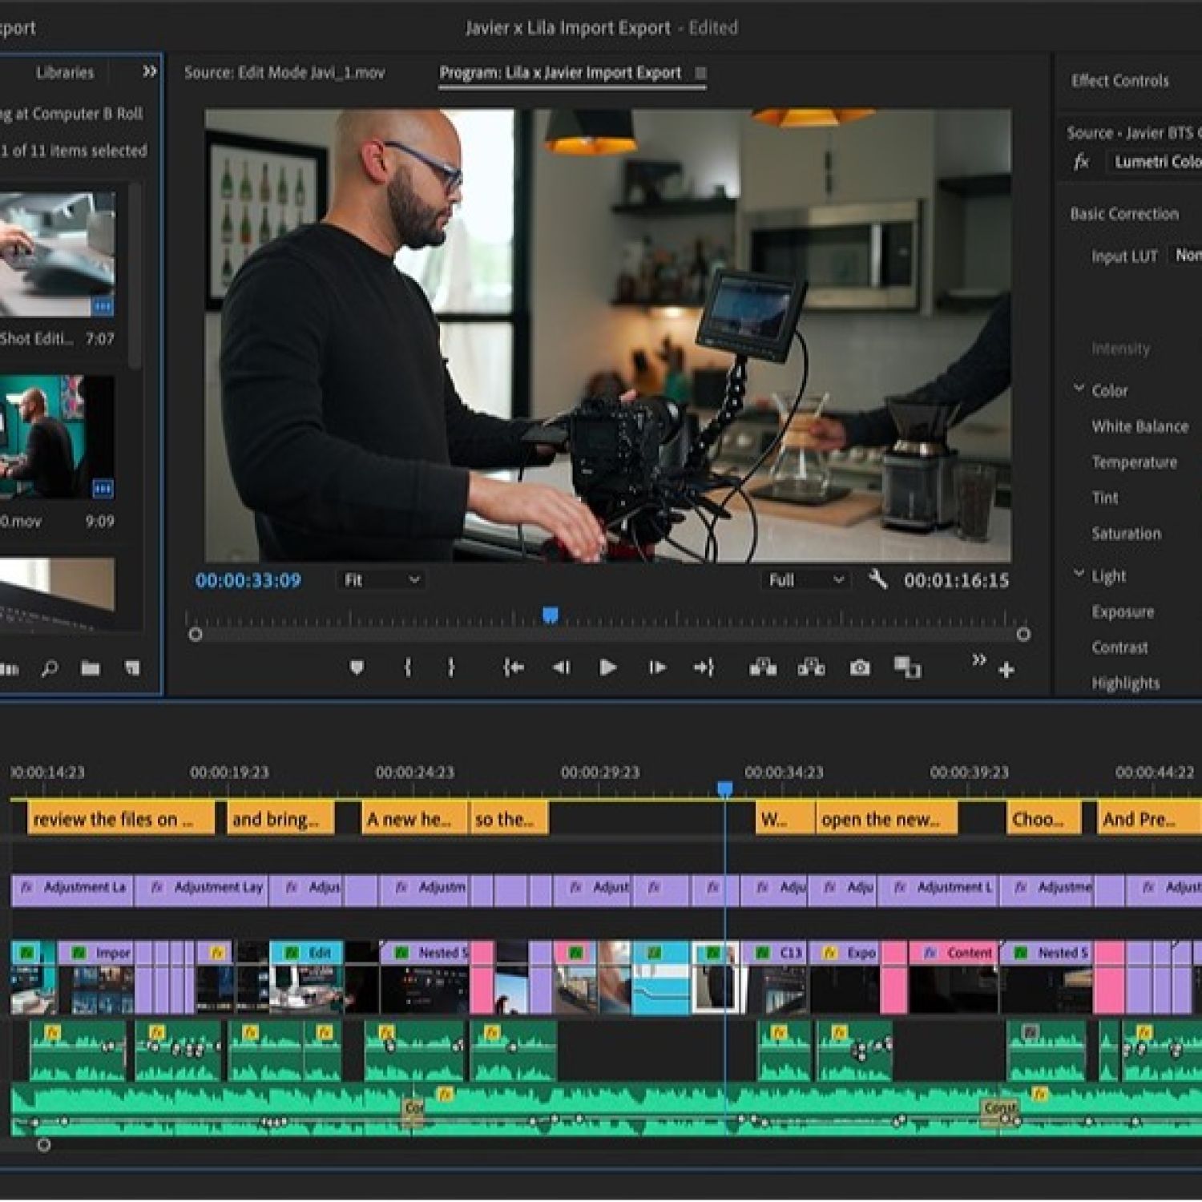Open the Full playback resolution dropdown

[805, 580]
